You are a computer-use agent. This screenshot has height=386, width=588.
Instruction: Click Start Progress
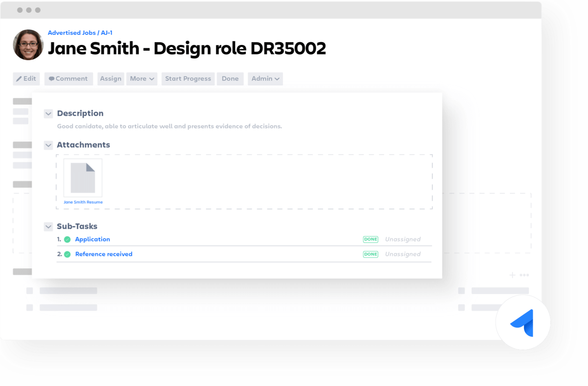click(188, 79)
